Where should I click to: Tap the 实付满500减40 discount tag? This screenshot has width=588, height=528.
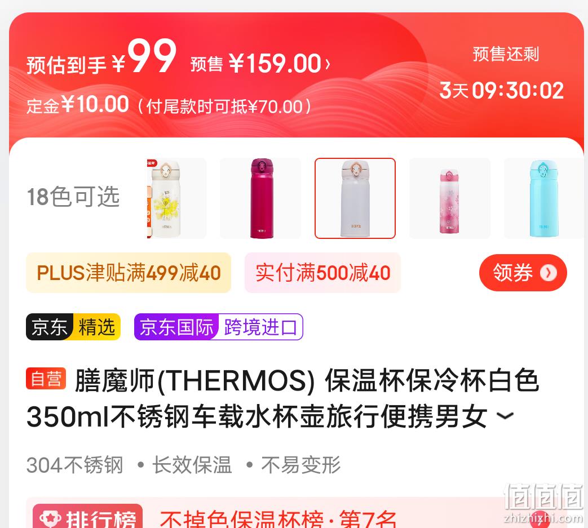[x=322, y=273]
